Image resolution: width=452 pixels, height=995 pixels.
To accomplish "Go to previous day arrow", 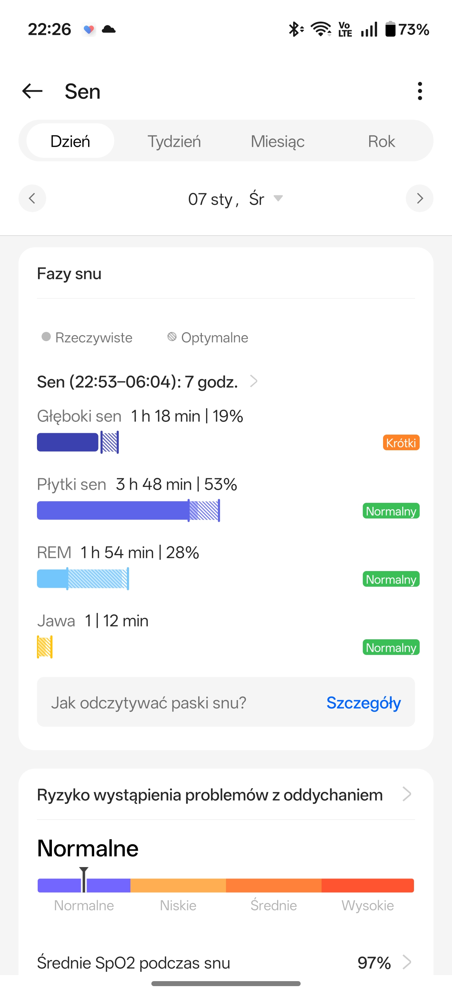I will click(32, 199).
